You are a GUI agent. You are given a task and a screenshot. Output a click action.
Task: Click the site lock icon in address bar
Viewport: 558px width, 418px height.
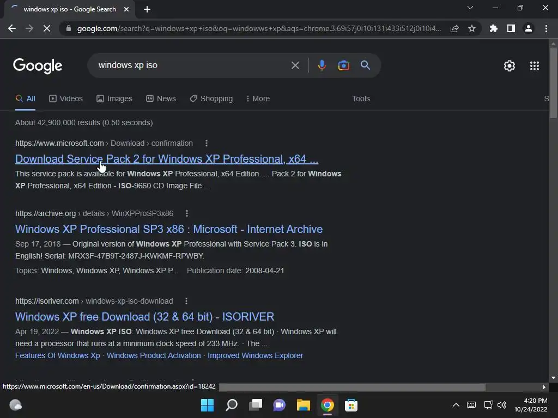[69, 28]
